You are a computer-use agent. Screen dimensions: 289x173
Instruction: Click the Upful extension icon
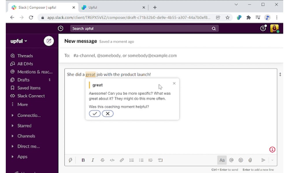tap(239, 18)
